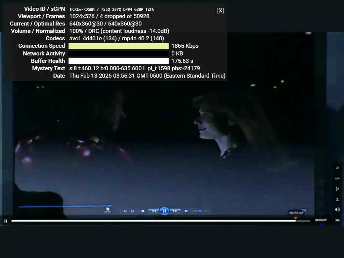Click the time tooltip above the playhead
344x258 pixels.
[x=297, y=213]
